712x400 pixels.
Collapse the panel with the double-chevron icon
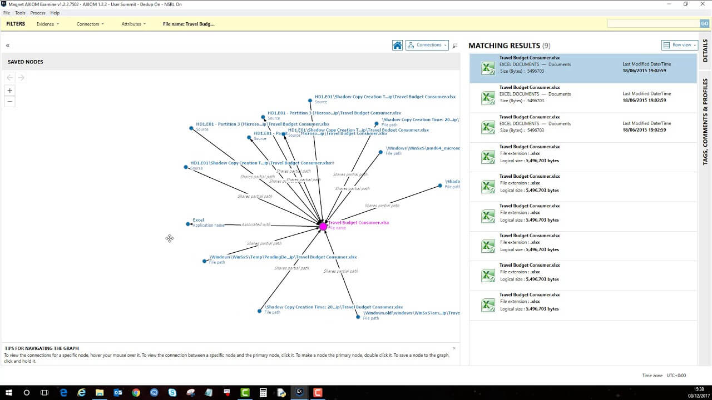(8, 46)
